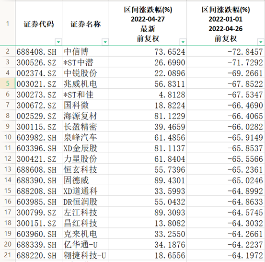Click the 证券名称 header cell
This screenshot has height=262, width=265.
coord(85,24)
